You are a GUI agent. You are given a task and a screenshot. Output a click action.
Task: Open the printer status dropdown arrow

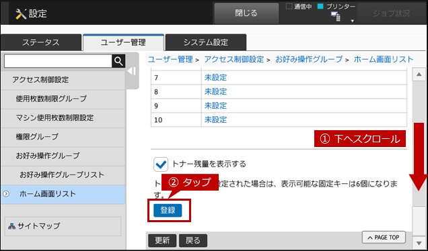click(352, 21)
